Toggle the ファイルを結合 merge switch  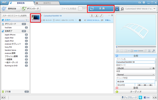click(82, 9)
